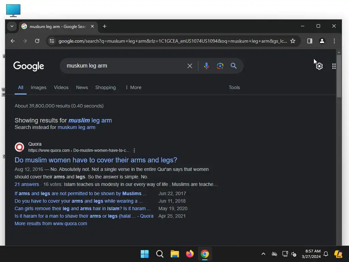Go back using the browser back arrow
This screenshot has width=349, height=262.
coord(13,41)
